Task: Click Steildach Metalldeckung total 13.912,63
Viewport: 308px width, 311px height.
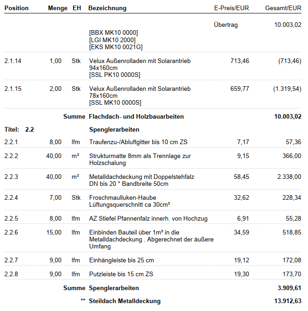Action: tap(288, 301)
